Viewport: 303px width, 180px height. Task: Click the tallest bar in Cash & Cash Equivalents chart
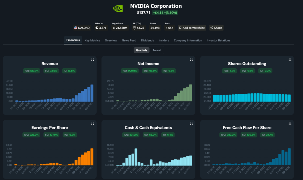pos(136,157)
